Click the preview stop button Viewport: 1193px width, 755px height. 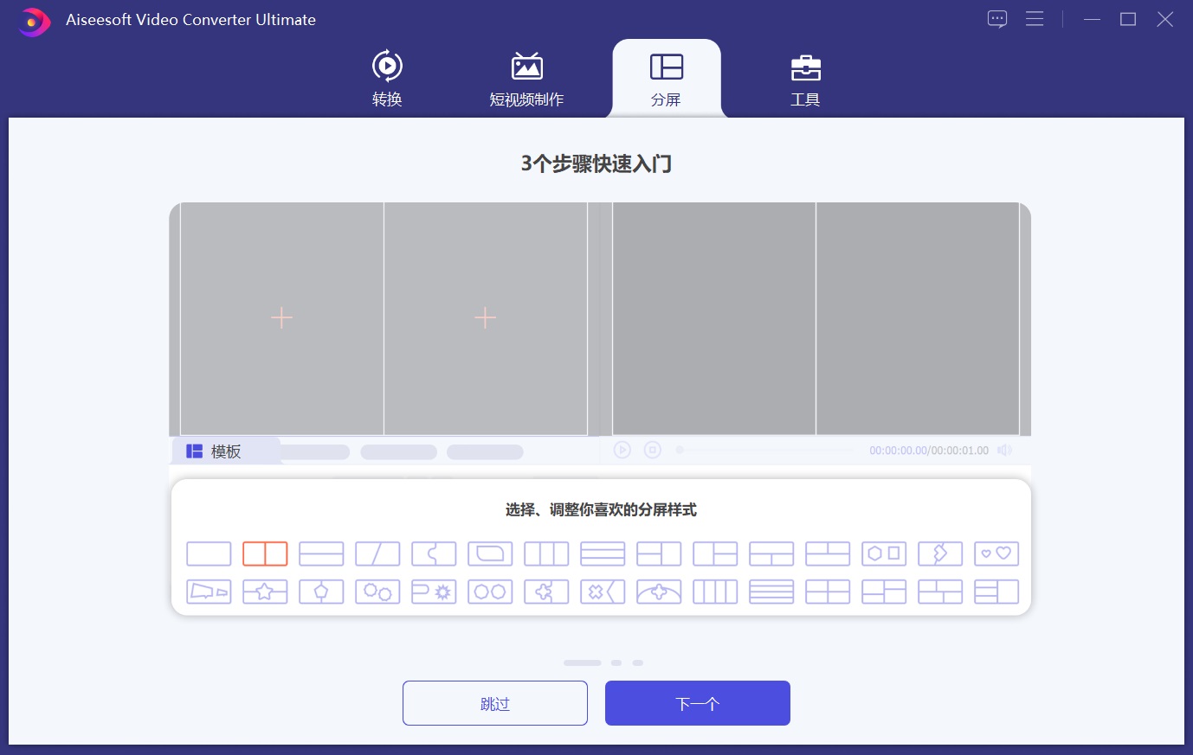coord(653,450)
